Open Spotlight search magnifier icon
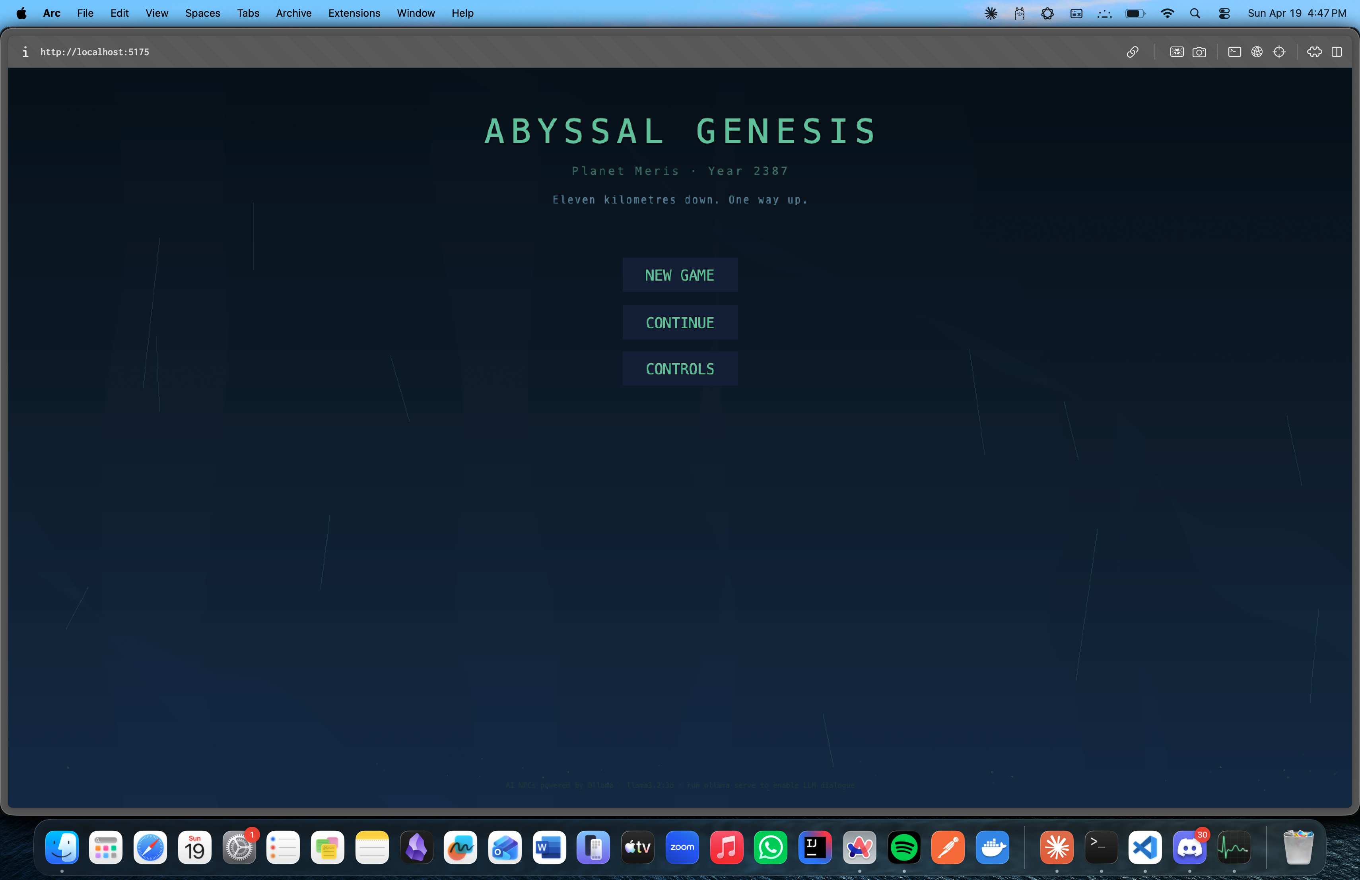Screen dimensions: 1360x880 point(1195,13)
